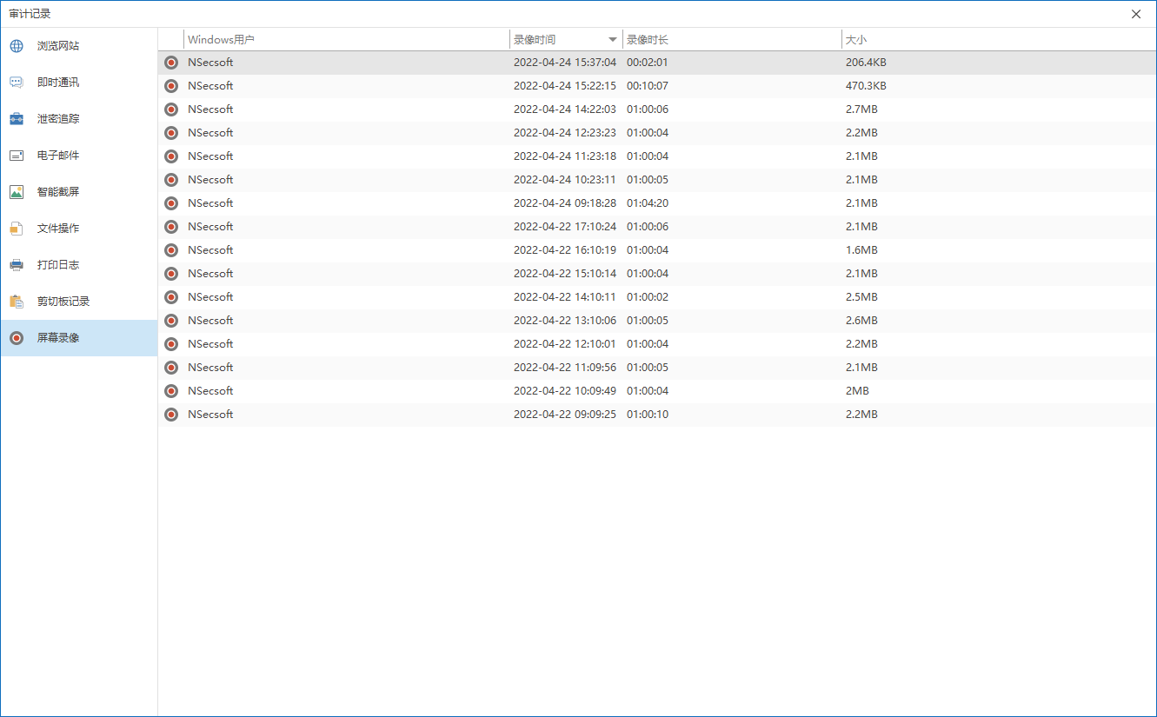Click the chat bubble icon beside 即时通讯
Screen dimensions: 1157x717
coord(17,83)
